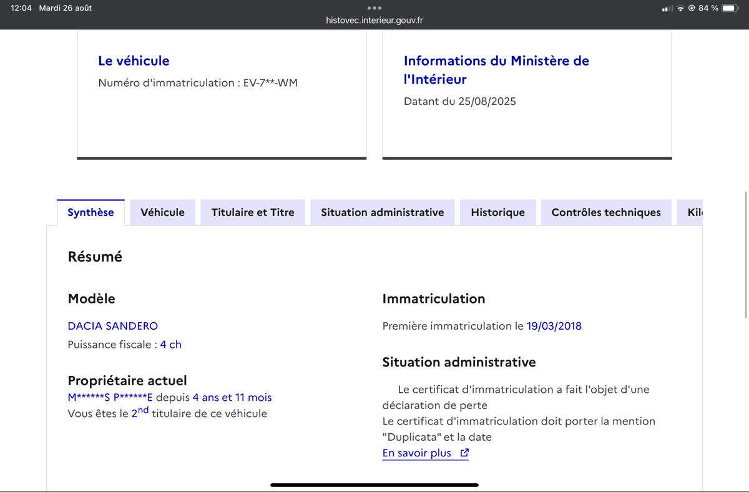Tap the histovec.interieur.gouv.fr address bar
The height and width of the screenshot is (492, 749).
tap(374, 20)
